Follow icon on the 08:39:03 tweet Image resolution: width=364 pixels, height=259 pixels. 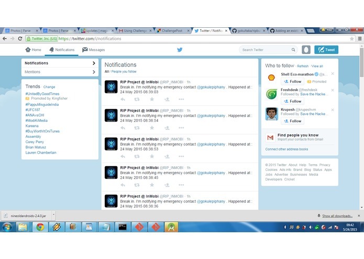(x=167, y=100)
